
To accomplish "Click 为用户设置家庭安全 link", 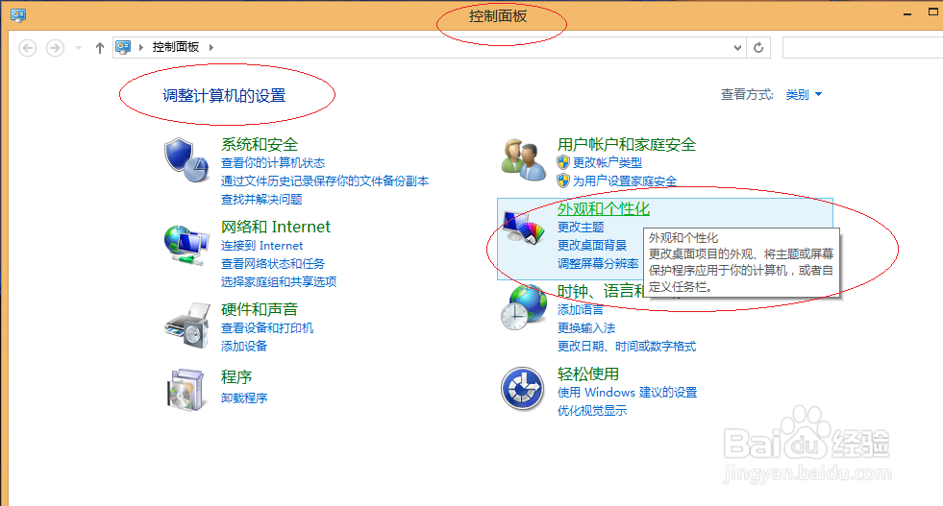I will [x=625, y=181].
